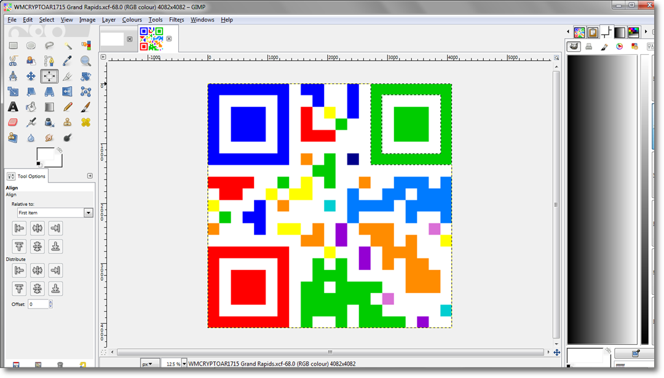The height and width of the screenshot is (378, 664).
Task: Open the Tool Options tab menu arrow
Action: [x=90, y=176]
